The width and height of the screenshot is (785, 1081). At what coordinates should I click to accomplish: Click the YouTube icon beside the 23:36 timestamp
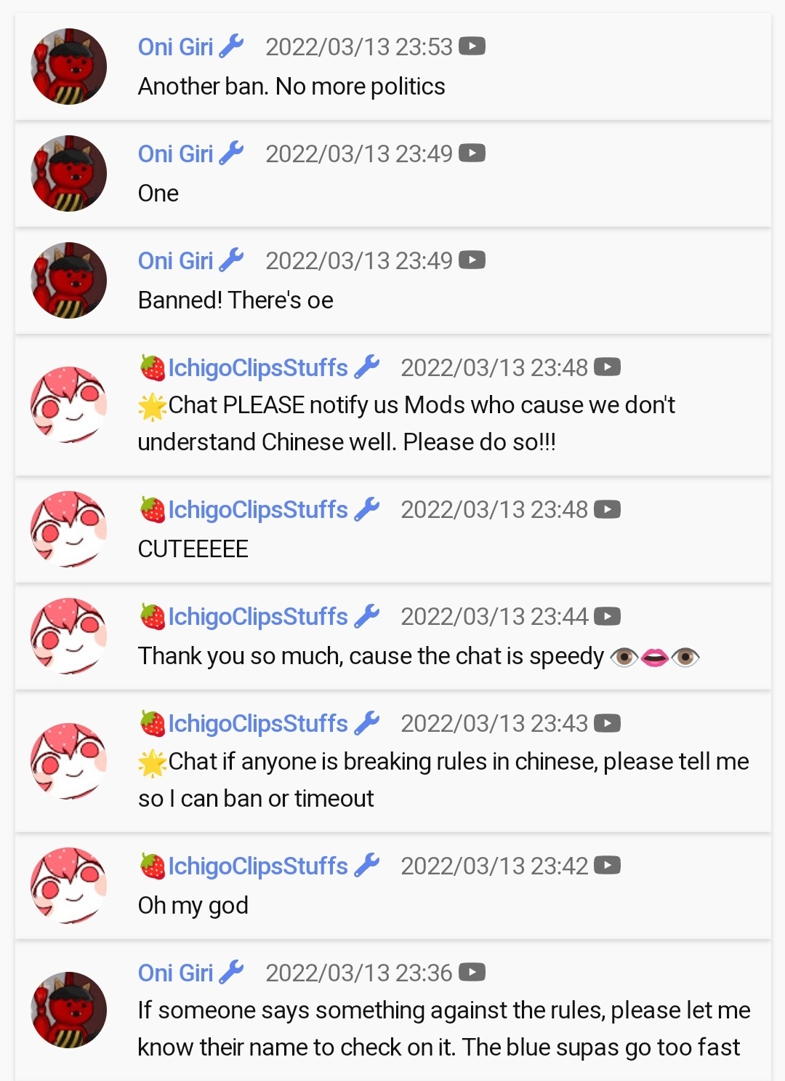(x=472, y=973)
